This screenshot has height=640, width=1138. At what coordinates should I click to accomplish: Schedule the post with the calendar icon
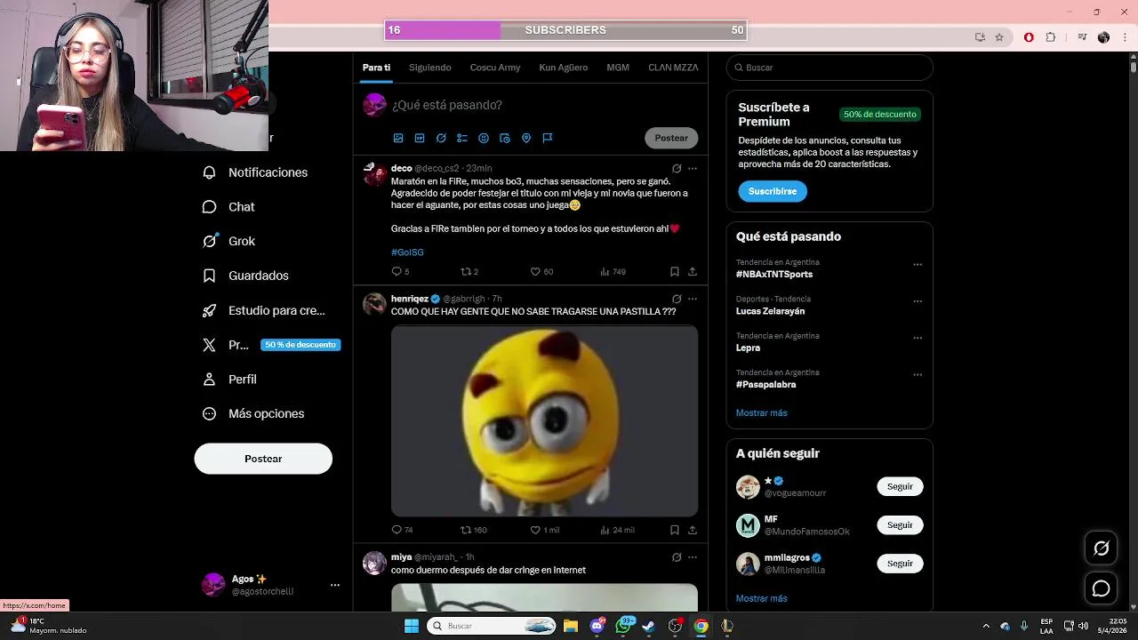point(505,138)
